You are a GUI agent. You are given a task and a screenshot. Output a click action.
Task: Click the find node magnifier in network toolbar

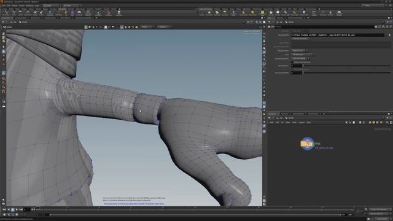(x=387, y=123)
